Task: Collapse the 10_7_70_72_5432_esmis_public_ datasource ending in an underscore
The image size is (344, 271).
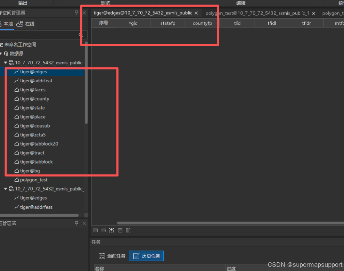Action: click(6, 189)
